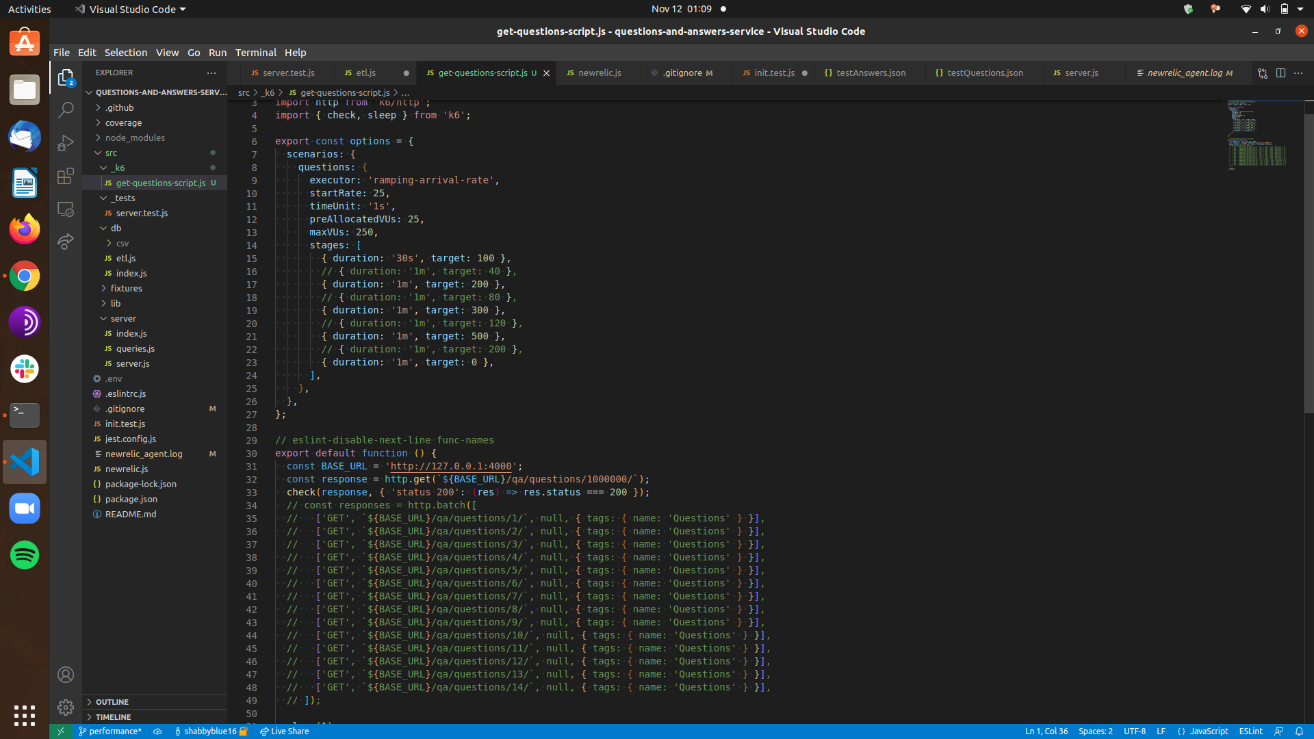
Task: Open editor More Actions ellipsis
Action: pos(1298,73)
